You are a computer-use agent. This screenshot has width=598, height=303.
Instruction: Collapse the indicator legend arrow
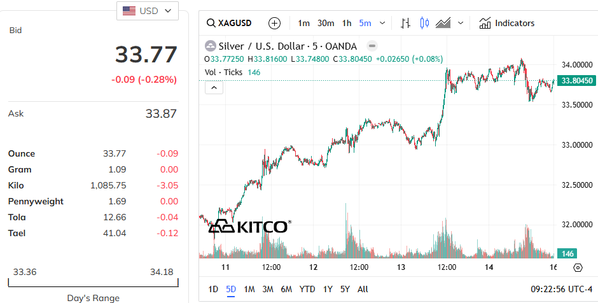(x=214, y=88)
